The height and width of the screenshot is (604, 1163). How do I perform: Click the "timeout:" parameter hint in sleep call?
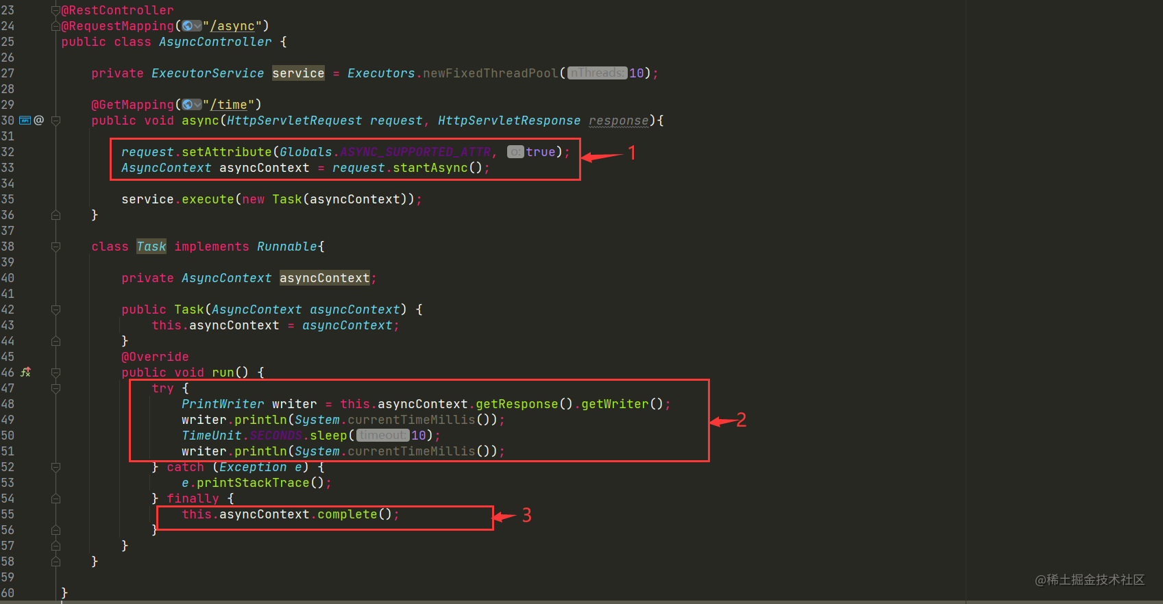click(x=382, y=436)
